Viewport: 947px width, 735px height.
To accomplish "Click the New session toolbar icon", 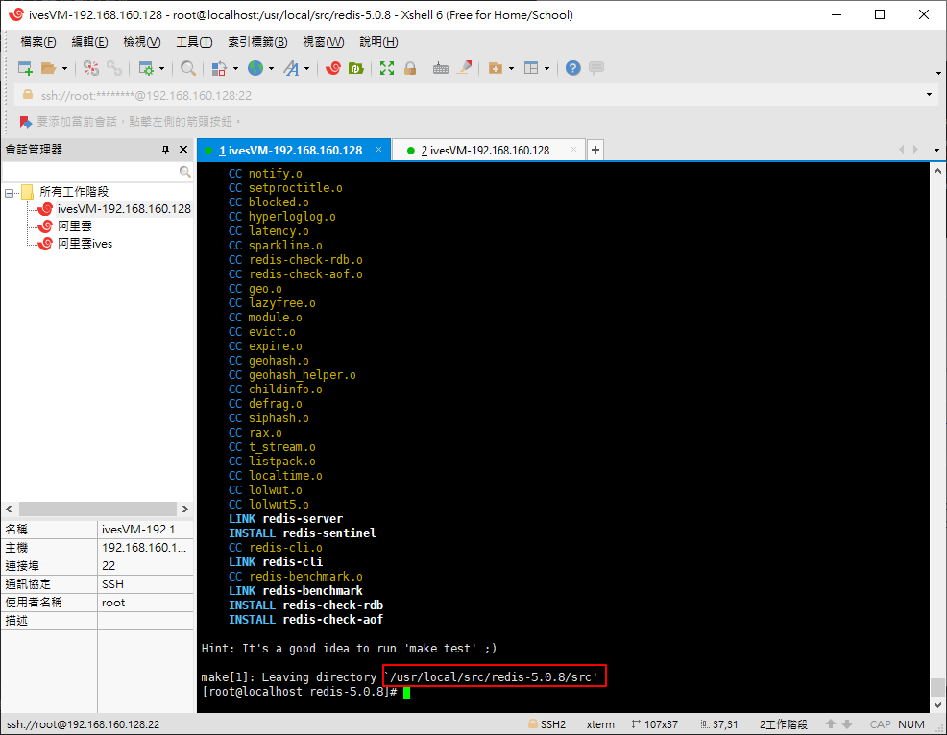I will coord(25,68).
